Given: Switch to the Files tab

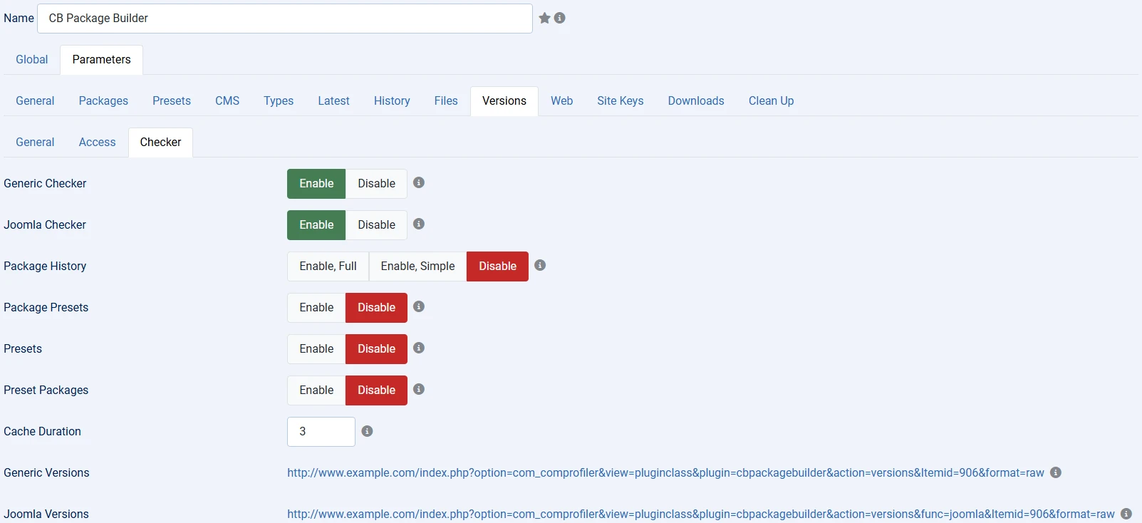Looking at the screenshot, I should click(446, 101).
